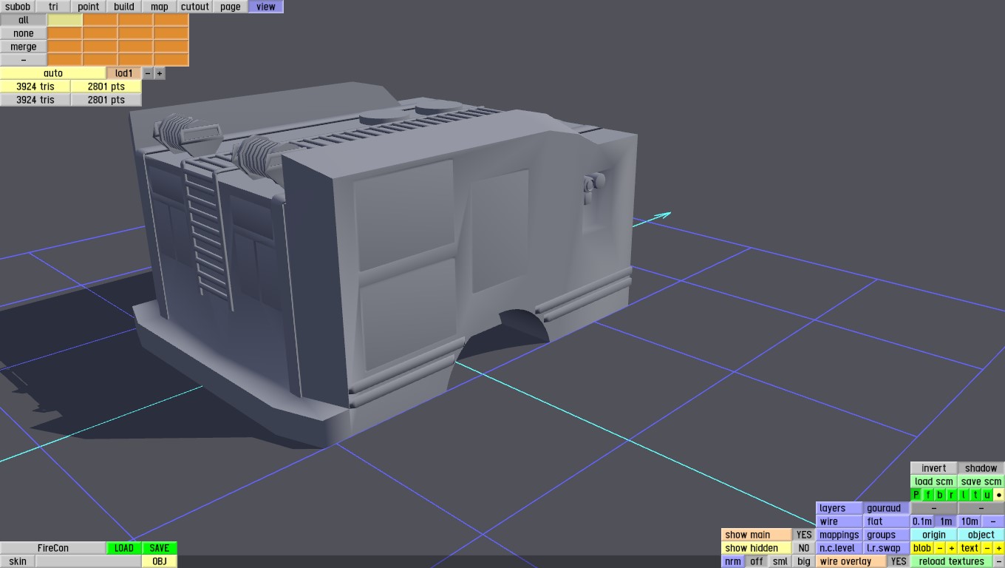Click the load scm button

tap(934, 481)
